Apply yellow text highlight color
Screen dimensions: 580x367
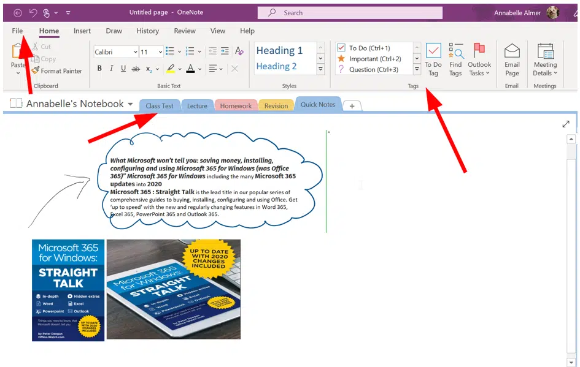point(171,69)
